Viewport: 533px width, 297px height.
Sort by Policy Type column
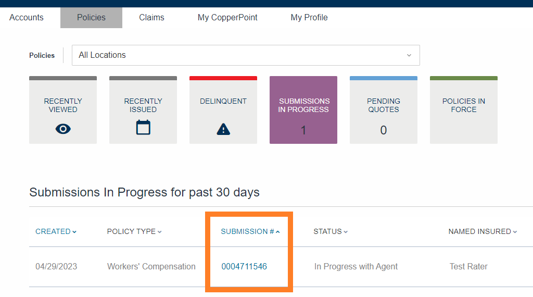pyautogui.click(x=134, y=231)
